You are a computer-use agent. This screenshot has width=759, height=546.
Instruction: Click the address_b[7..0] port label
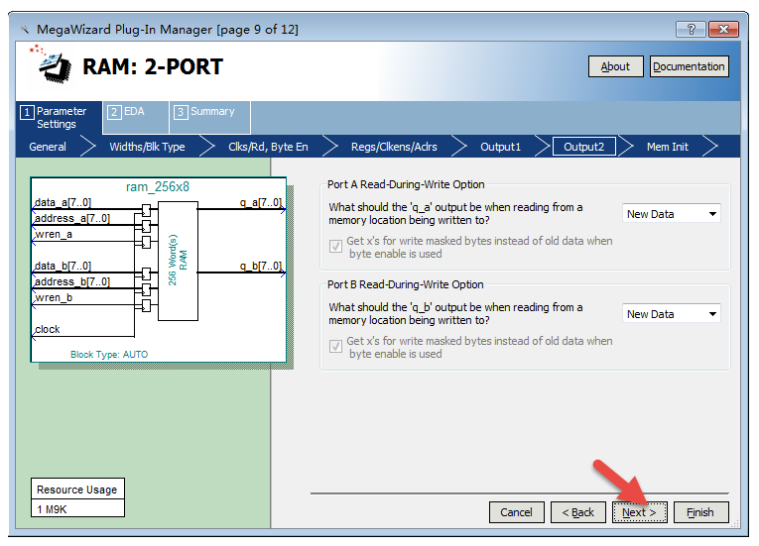click(72, 281)
